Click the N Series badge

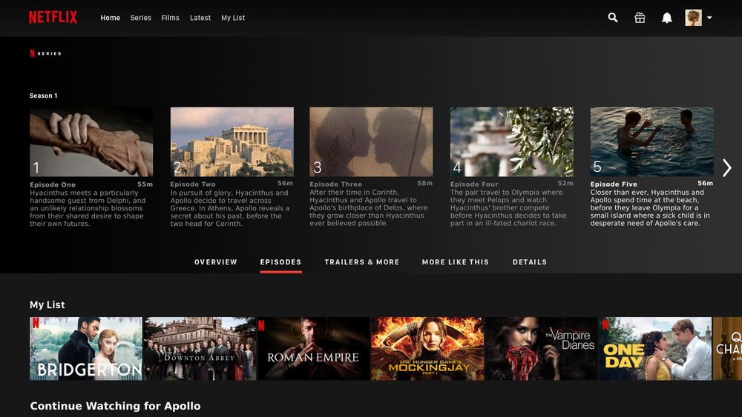(x=45, y=53)
